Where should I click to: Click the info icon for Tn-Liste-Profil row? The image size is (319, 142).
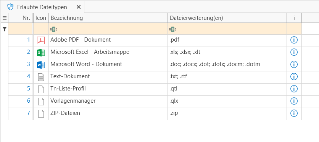(294, 89)
